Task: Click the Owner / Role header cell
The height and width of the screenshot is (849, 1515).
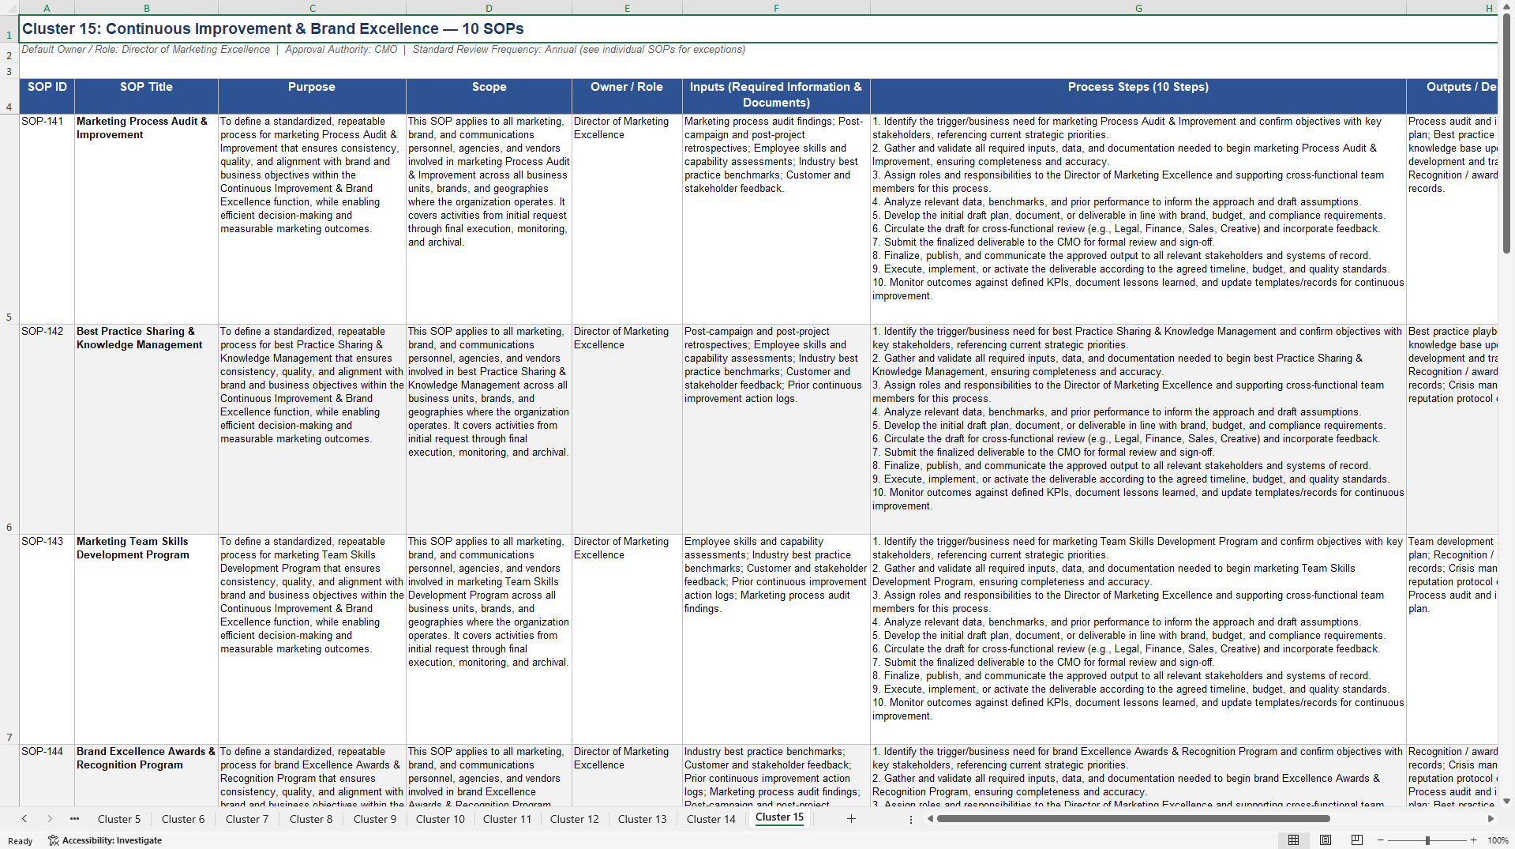Action: 627,96
